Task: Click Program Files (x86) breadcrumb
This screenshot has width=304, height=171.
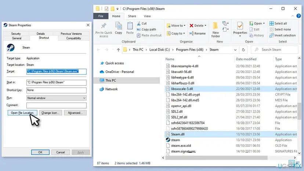Action: point(189,50)
